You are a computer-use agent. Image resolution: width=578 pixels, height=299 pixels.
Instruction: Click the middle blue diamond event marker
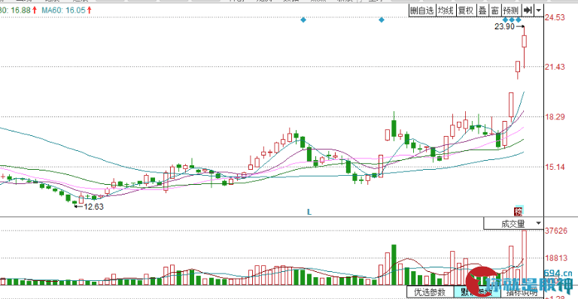(382, 20)
